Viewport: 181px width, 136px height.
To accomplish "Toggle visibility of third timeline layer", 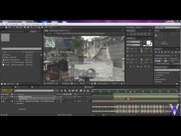I will pyautogui.click(x=2, y=101).
